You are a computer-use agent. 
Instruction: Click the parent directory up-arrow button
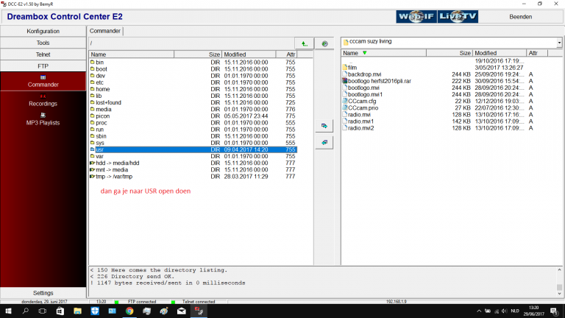304,44
